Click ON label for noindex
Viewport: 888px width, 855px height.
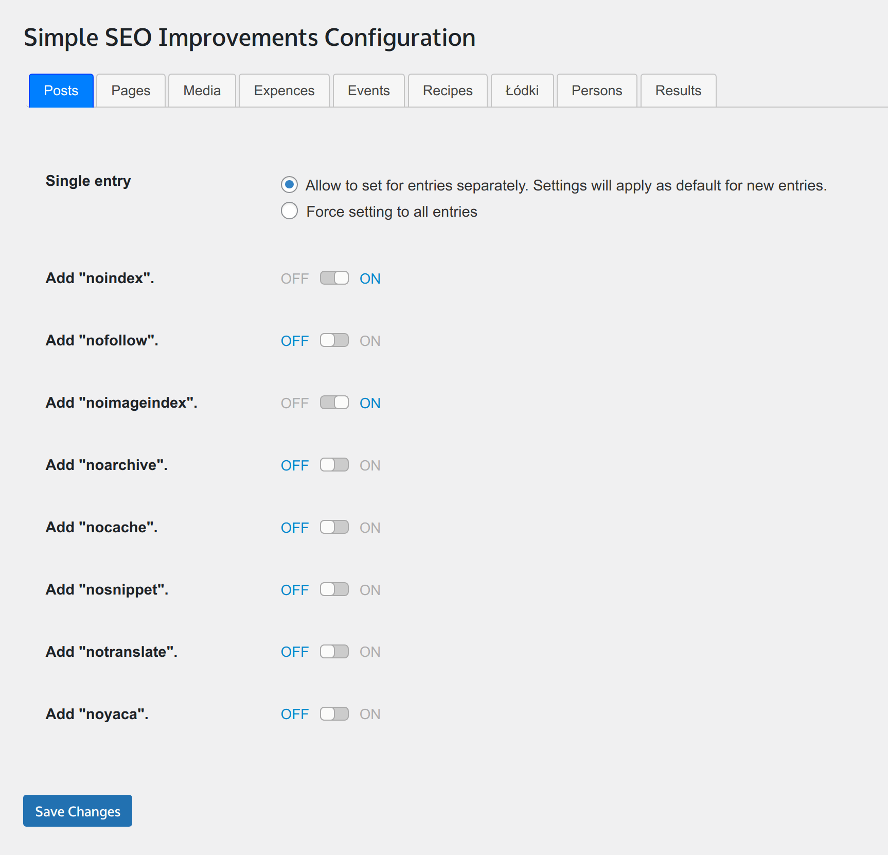pyautogui.click(x=370, y=278)
